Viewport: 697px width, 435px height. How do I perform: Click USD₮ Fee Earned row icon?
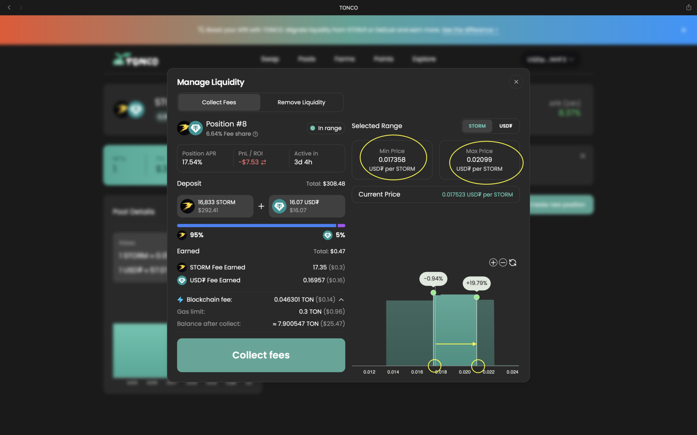click(182, 280)
